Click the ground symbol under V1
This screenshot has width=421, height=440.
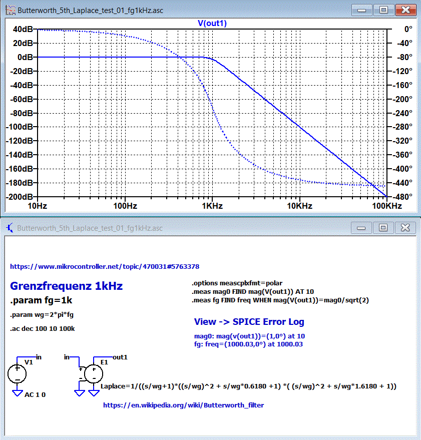pos(18,393)
